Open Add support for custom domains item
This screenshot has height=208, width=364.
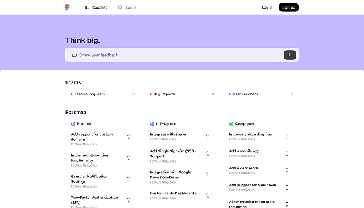coord(92,137)
